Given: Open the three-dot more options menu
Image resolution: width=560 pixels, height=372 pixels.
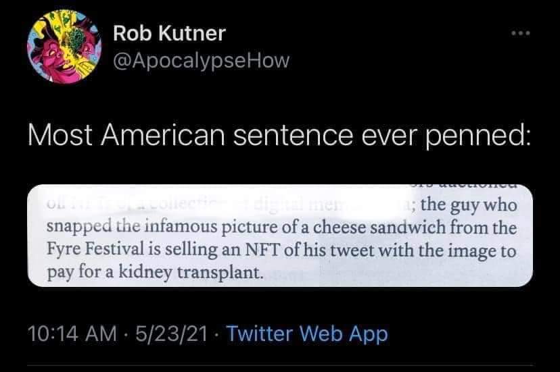Looking at the screenshot, I should tap(520, 31).
